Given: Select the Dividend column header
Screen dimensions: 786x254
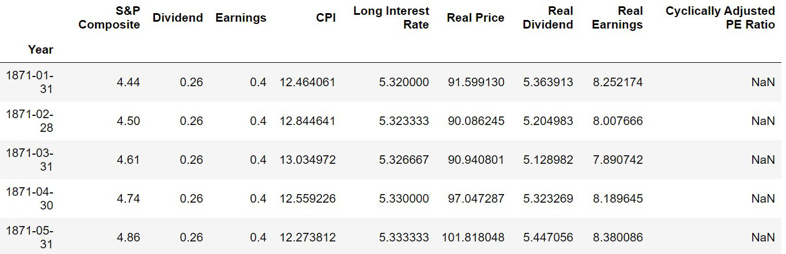Looking at the screenshot, I should click(178, 18).
